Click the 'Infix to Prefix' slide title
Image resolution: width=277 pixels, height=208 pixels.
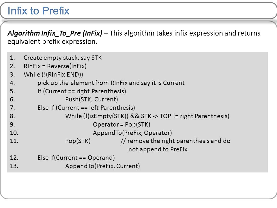(x=38, y=11)
